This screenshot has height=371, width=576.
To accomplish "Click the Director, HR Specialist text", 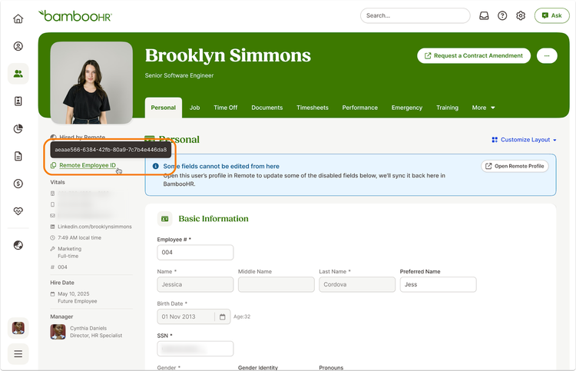I will click(x=96, y=336).
